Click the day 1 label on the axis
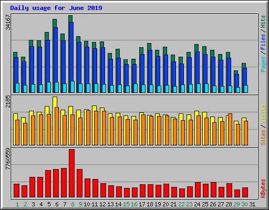Image resolution: width=269 pixels, height=210 pixels. [17, 204]
